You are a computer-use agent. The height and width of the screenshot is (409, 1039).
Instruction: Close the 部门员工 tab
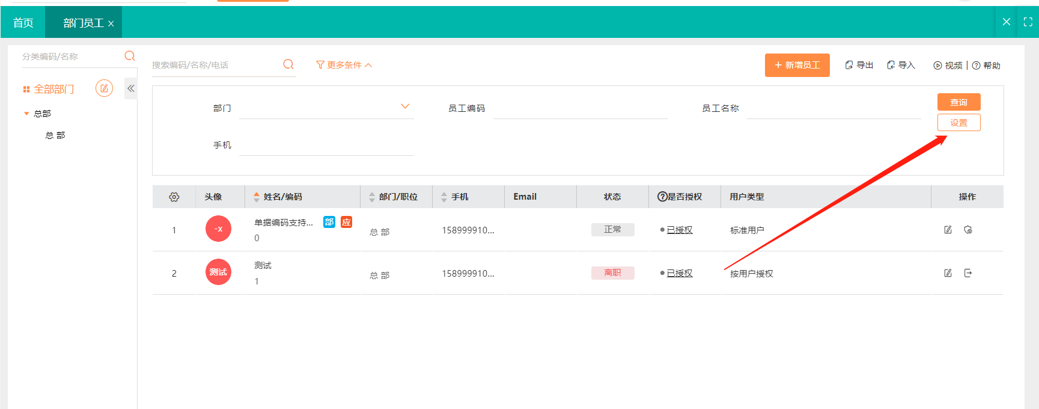(111, 23)
